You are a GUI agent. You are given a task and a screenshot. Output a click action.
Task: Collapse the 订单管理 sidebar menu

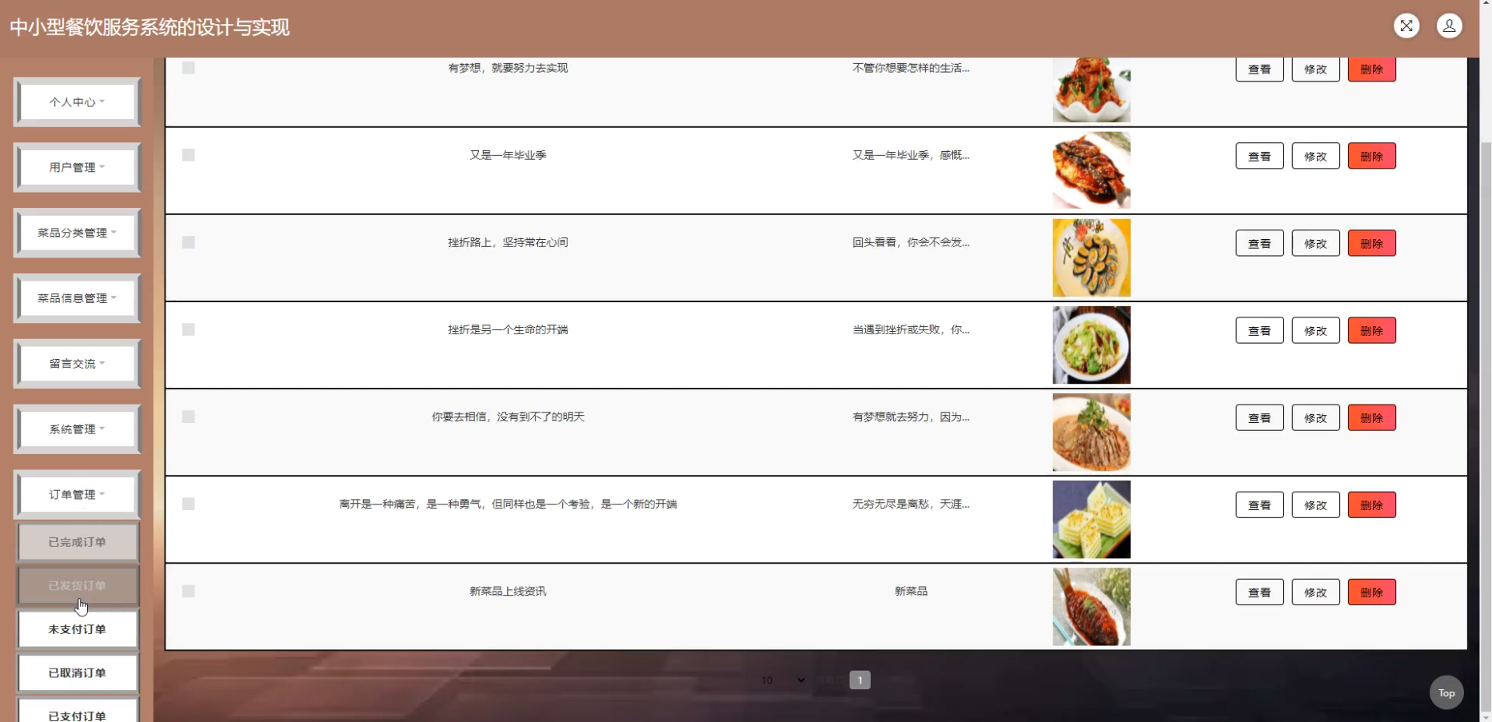[77, 495]
